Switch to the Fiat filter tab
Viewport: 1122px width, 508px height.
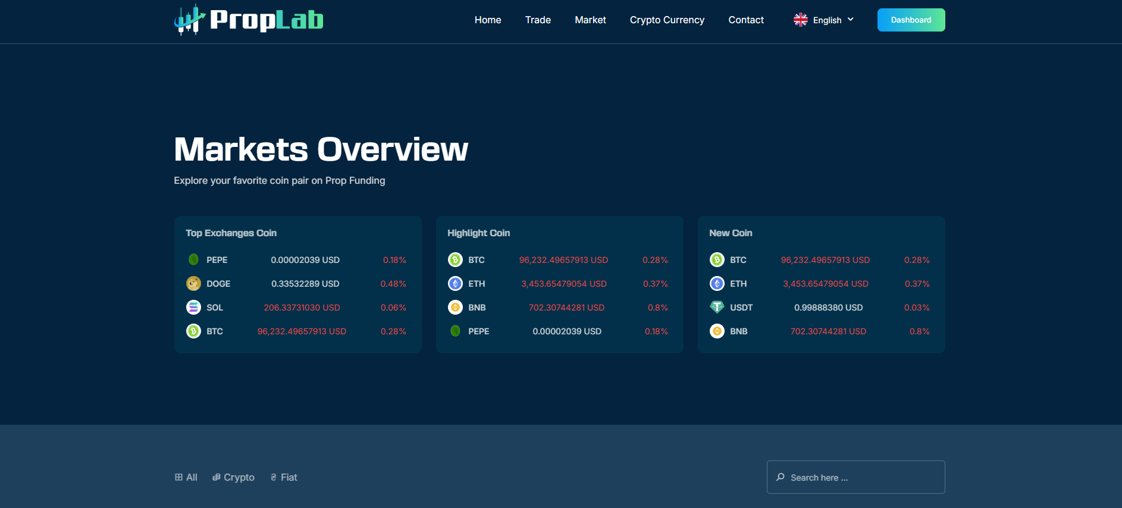(284, 478)
